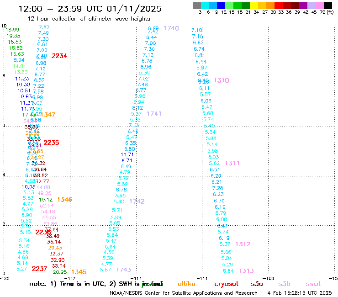Click the pink value 54.16
The image size is (338, 297).
click(48, 212)
